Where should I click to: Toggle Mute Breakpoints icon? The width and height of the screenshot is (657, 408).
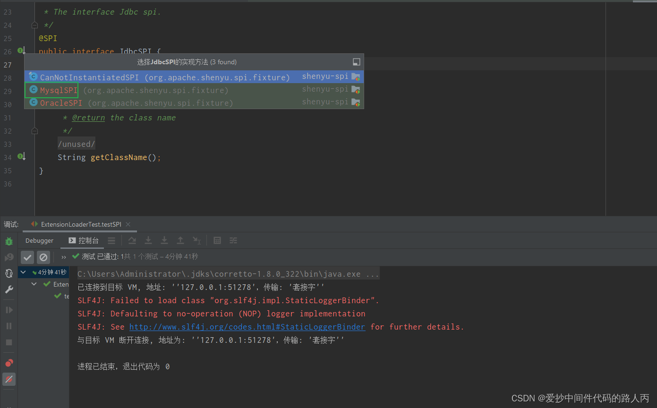click(x=9, y=379)
